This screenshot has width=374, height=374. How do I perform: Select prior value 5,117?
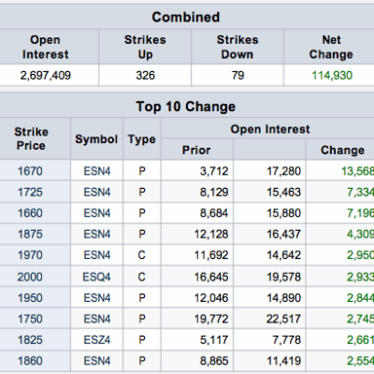click(x=214, y=340)
